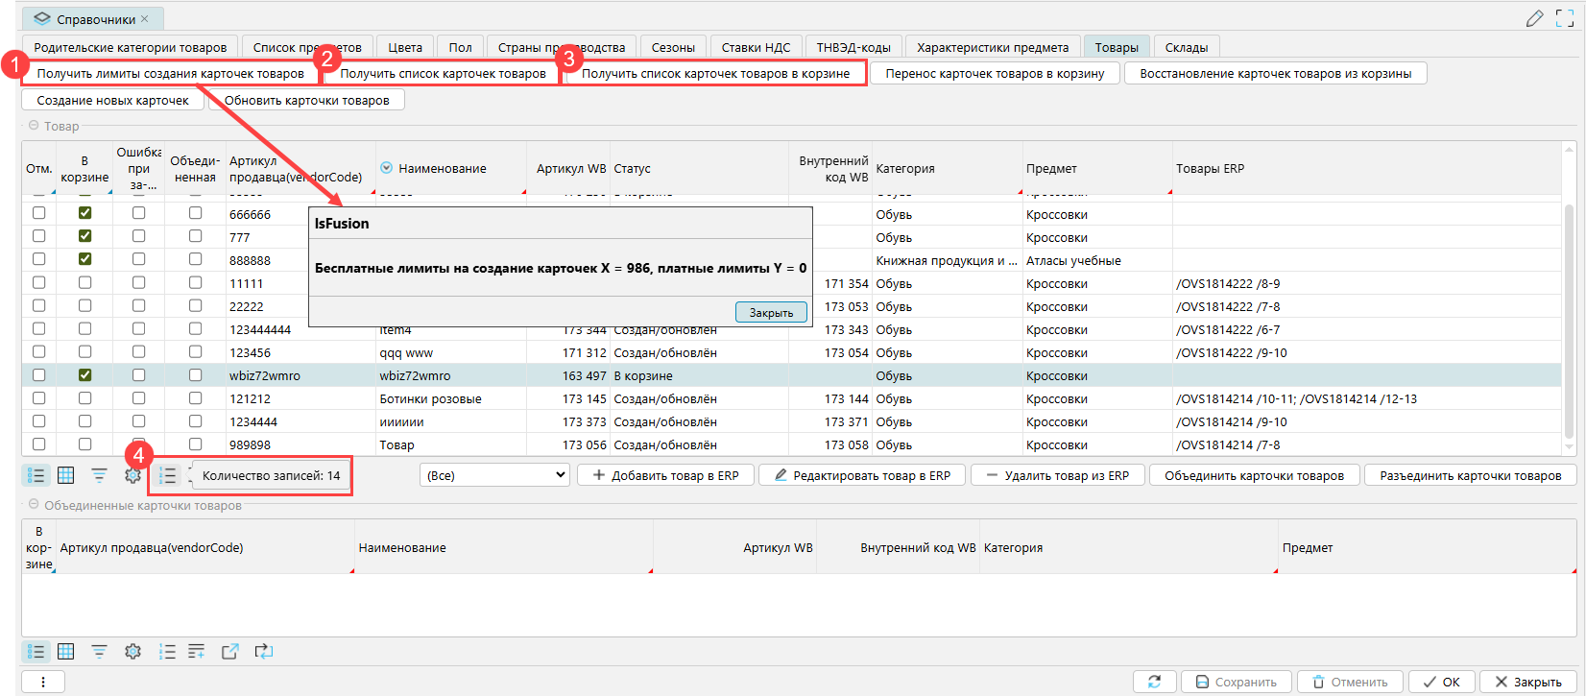
Task: Click the refresh icon beside the Сохранить button
Action: 1154,682
